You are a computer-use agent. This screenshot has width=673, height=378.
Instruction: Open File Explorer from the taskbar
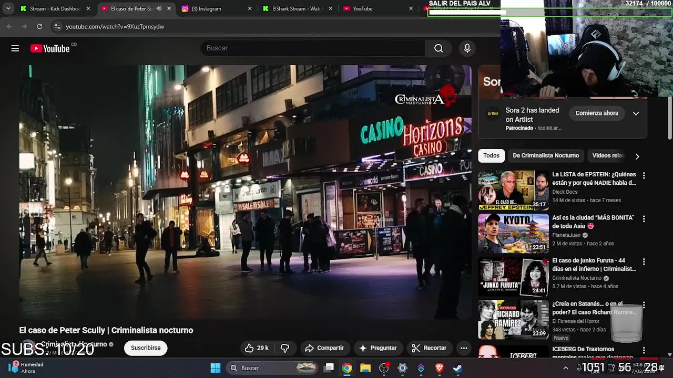pos(365,368)
